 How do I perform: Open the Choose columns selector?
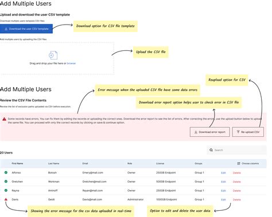point(248,164)
